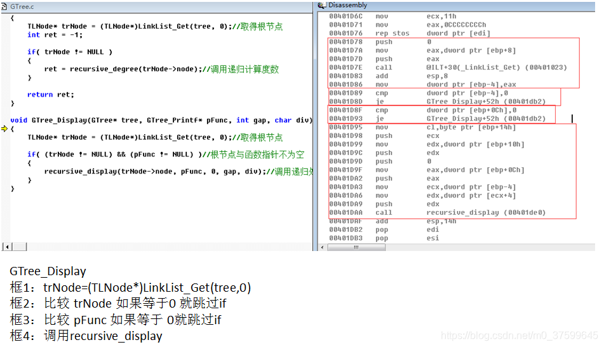Screen dimensions: 604x347
Task: Click disassembly line 00401D9C push edx
Action: 384,153
